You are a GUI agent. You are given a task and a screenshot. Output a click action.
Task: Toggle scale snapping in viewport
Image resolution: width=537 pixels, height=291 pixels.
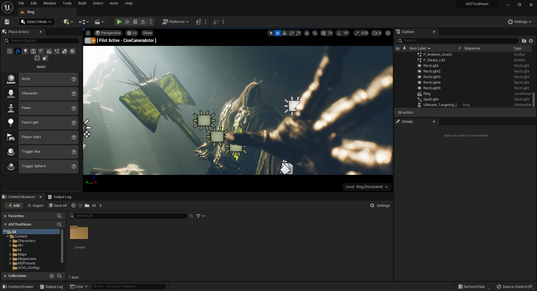coord(357,33)
